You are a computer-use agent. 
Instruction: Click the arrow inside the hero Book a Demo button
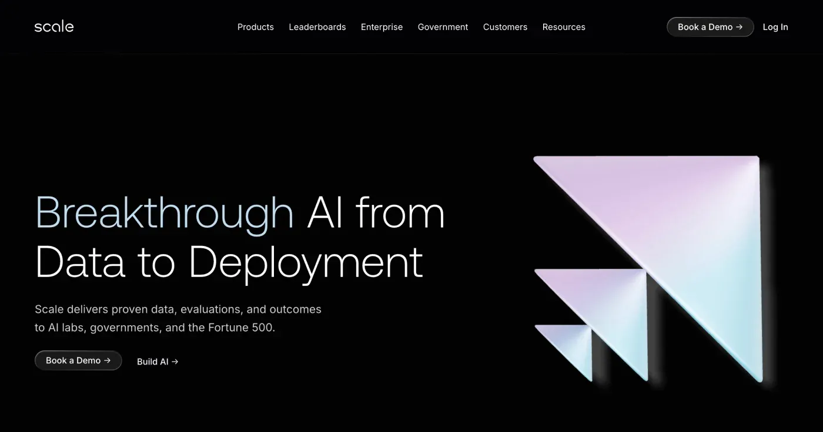(108, 360)
